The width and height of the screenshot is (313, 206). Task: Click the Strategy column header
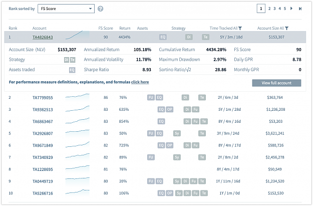click(178, 28)
